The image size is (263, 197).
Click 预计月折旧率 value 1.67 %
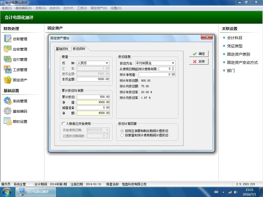pos(146,98)
